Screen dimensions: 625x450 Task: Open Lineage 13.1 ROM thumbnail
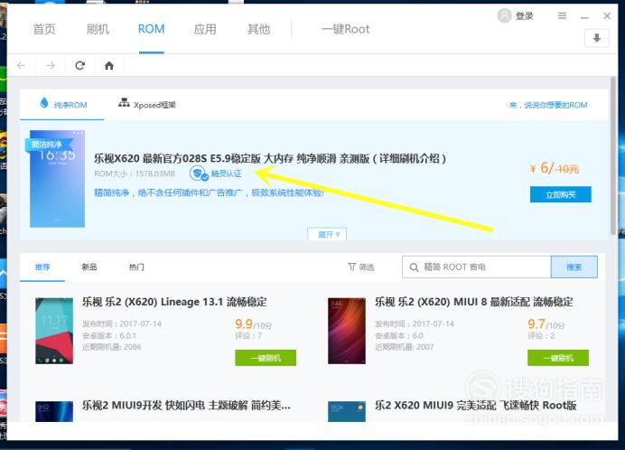[x=54, y=331]
